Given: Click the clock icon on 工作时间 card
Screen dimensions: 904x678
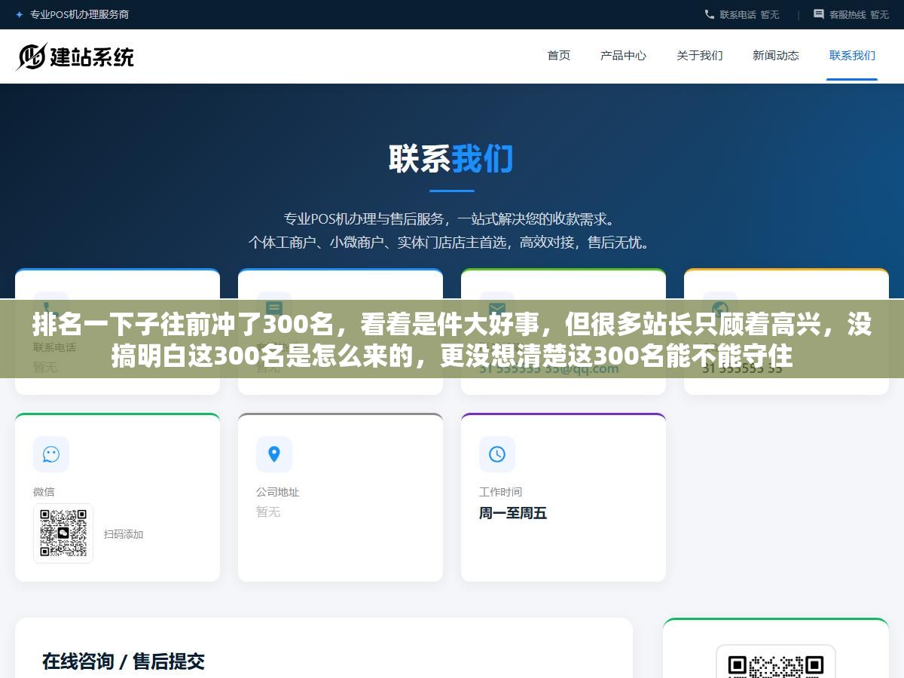Looking at the screenshot, I should (497, 454).
